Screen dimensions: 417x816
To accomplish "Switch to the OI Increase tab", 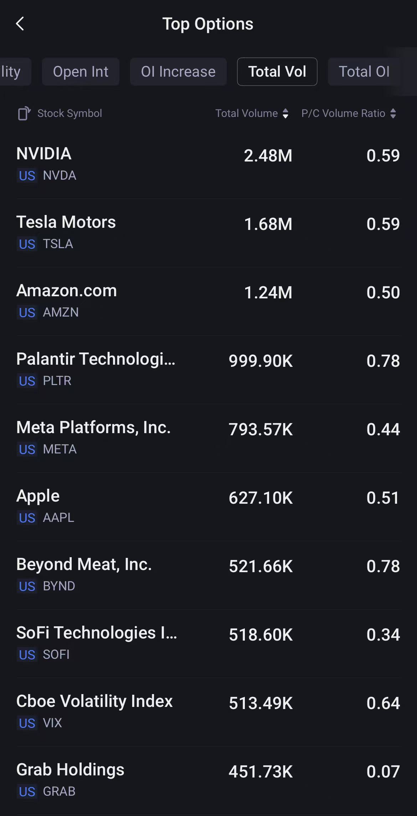I will tap(178, 72).
